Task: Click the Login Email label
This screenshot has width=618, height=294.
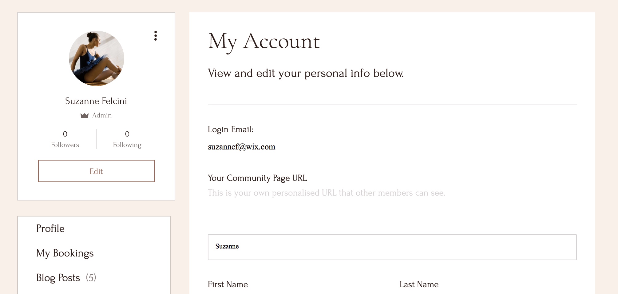Action: (x=231, y=129)
